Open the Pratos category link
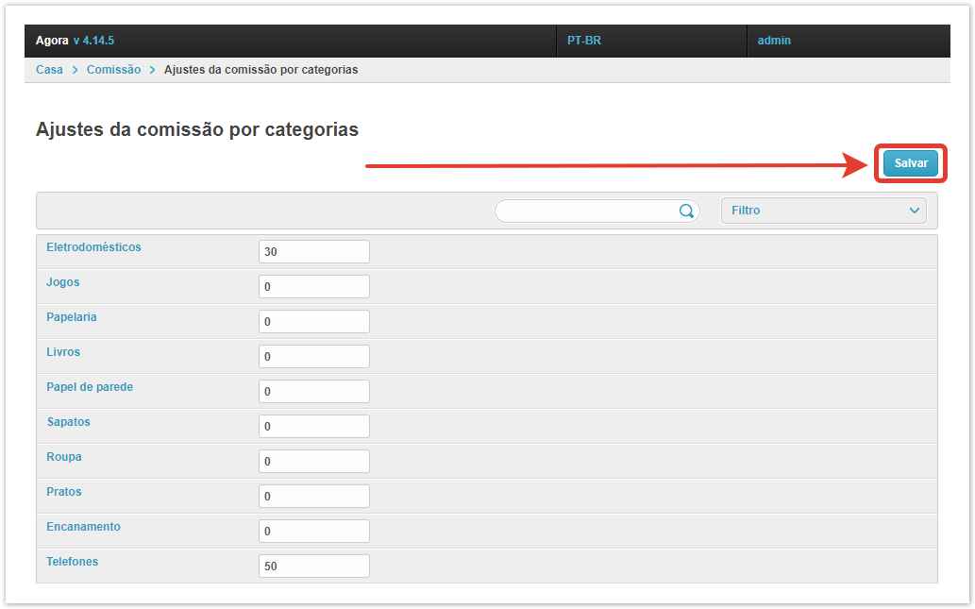This screenshot has width=975, height=609. coord(65,492)
